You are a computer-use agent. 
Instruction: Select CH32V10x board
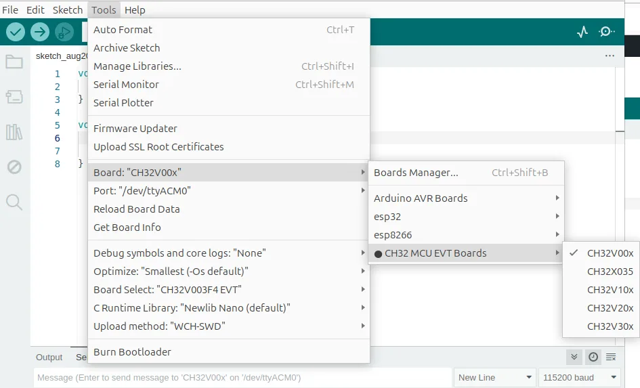tap(601, 290)
